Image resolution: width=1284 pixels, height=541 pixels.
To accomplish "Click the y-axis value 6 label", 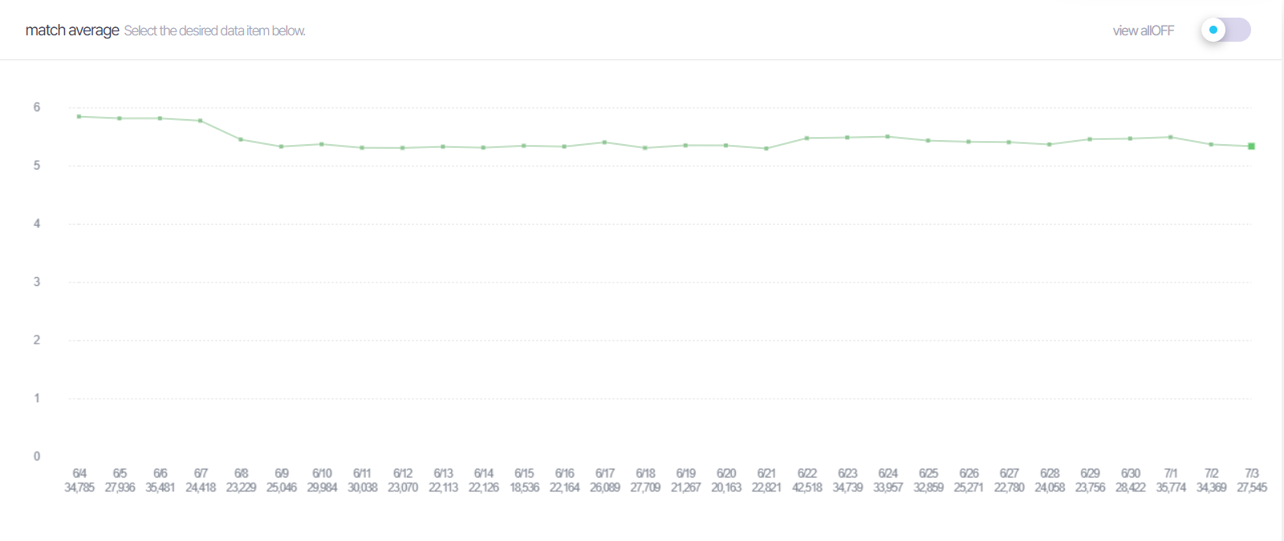I will [37, 107].
